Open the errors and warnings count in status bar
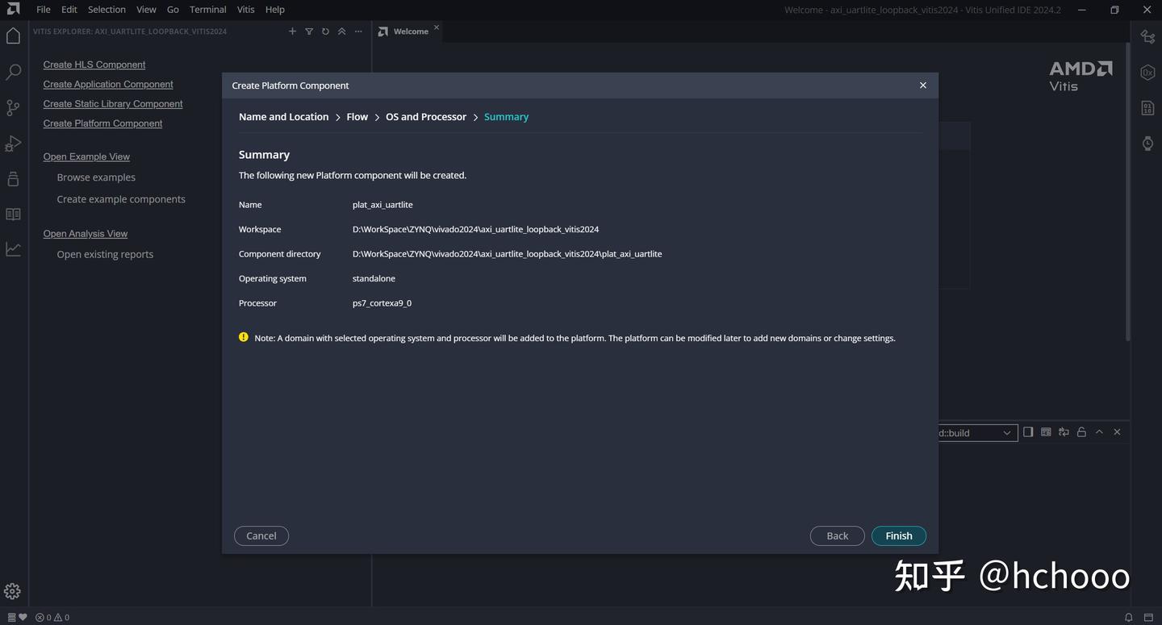The height and width of the screenshot is (625, 1162). click(x=52, y=618)
